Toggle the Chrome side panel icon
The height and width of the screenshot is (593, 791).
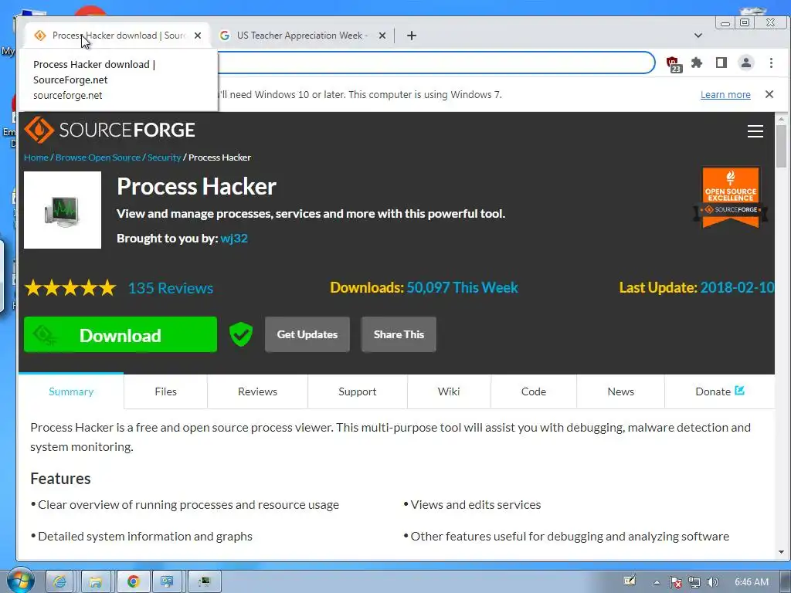[x=721, y=63]
